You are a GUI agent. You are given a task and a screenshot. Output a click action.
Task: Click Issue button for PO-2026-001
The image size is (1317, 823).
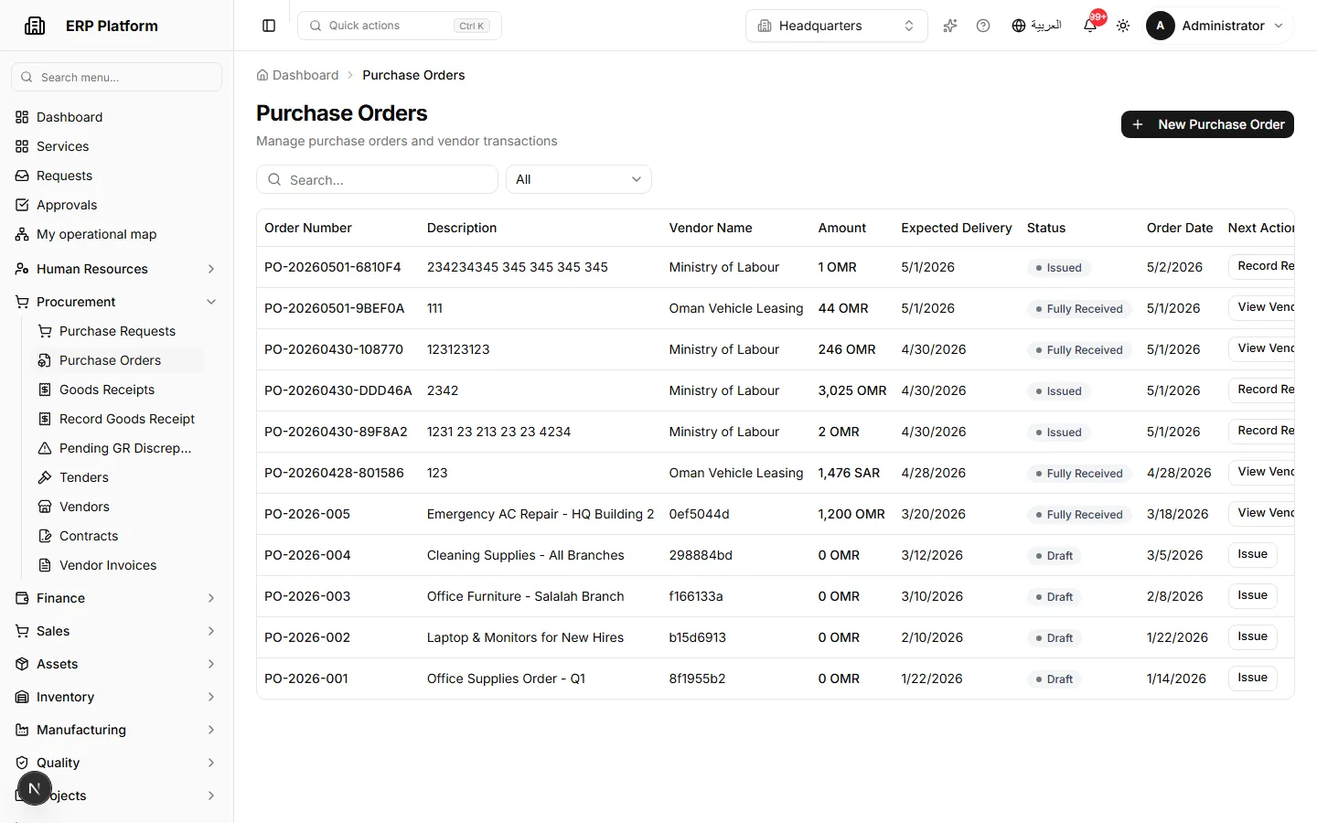pos(1252,678)
